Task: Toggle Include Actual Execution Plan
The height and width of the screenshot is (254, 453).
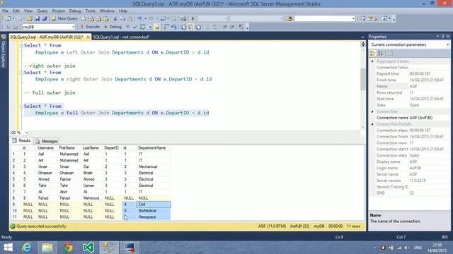Action: pos(166,27)
